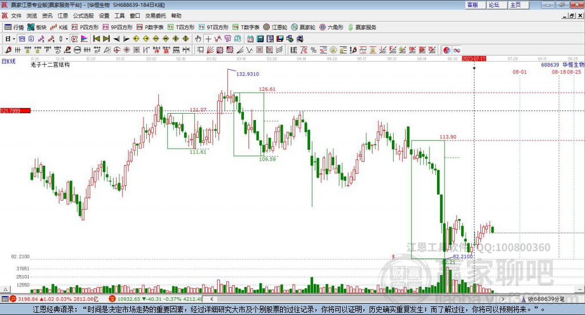Select the percent % retracement tool
Viewport: 585px width, 315px height.
click(314, 50)
